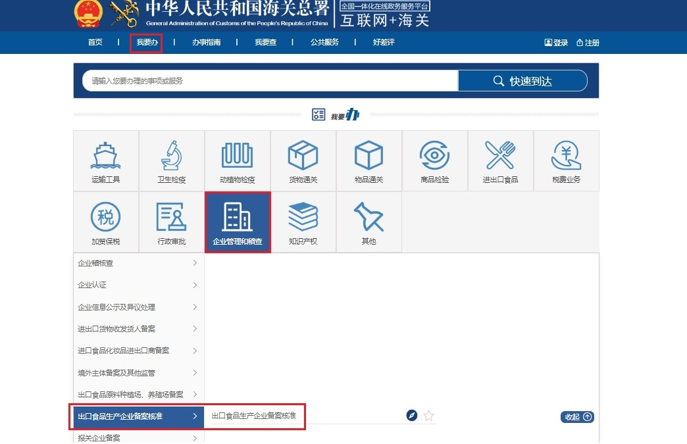The image size is (687, 444).
Task: Open the 我要办 menu item
Action: [147, 43]
